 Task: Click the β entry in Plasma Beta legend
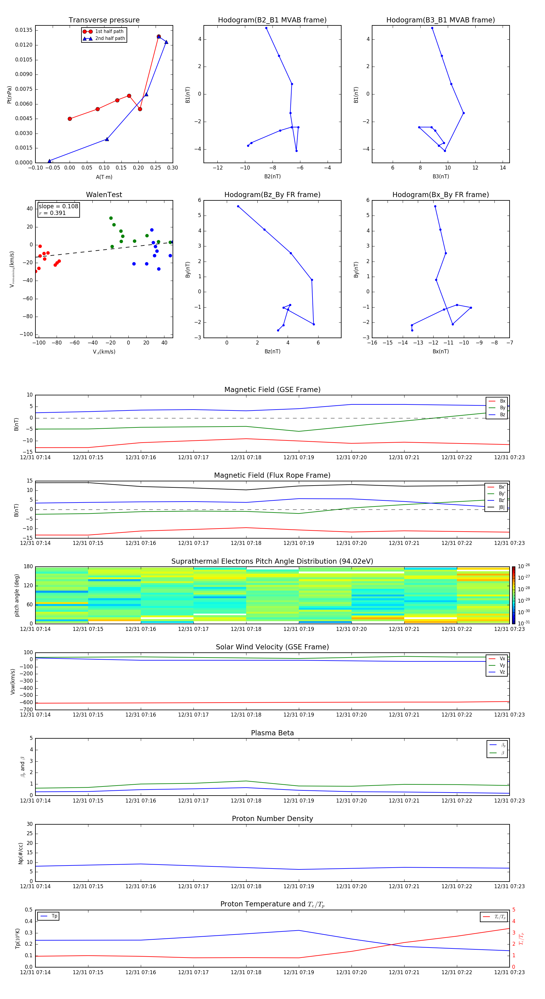tap(497, 753)
